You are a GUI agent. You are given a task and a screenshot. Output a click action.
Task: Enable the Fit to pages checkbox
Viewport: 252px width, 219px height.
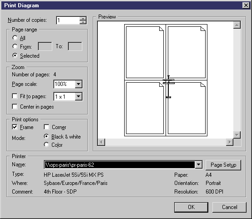[15, 96]
